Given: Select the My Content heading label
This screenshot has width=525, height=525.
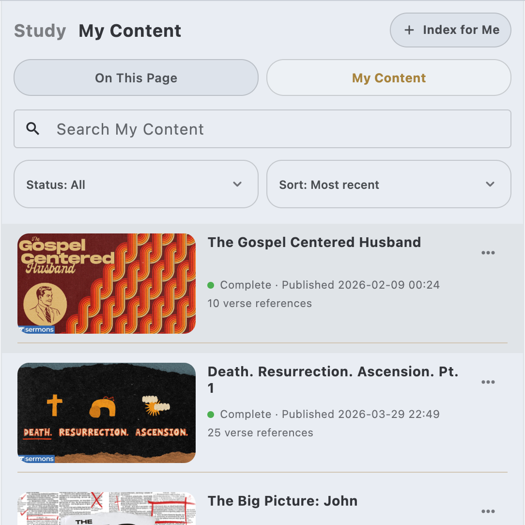Looking at the screenshot, I should (x=130, y=31).
